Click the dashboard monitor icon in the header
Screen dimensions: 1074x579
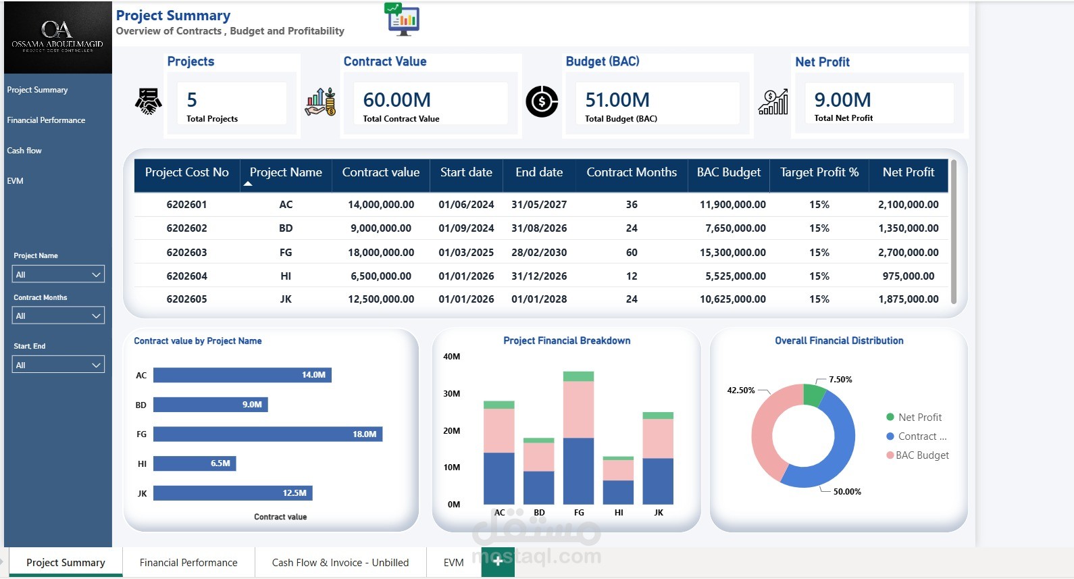[x=403, y=20]
